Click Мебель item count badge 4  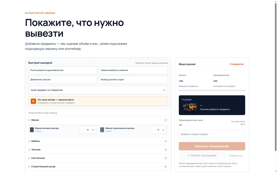(165, 141)
